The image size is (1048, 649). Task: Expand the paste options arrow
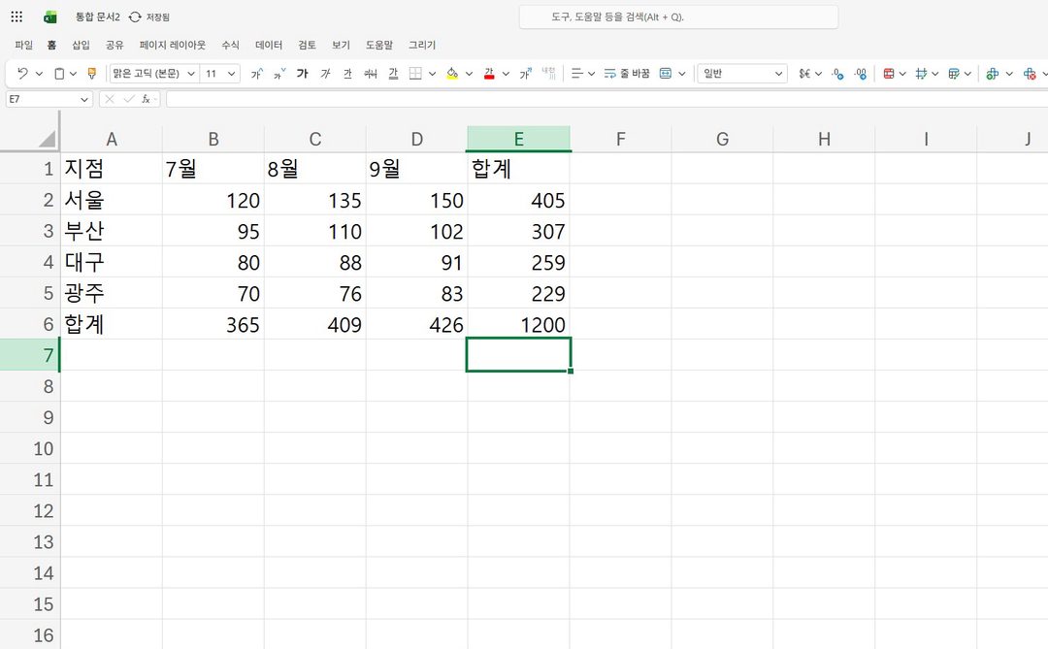click(73, 74)
